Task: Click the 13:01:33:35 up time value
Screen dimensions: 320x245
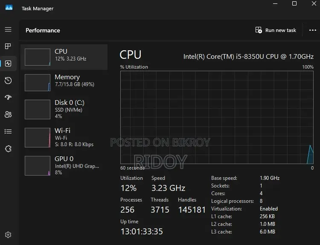Action: (x=142, y=231)
